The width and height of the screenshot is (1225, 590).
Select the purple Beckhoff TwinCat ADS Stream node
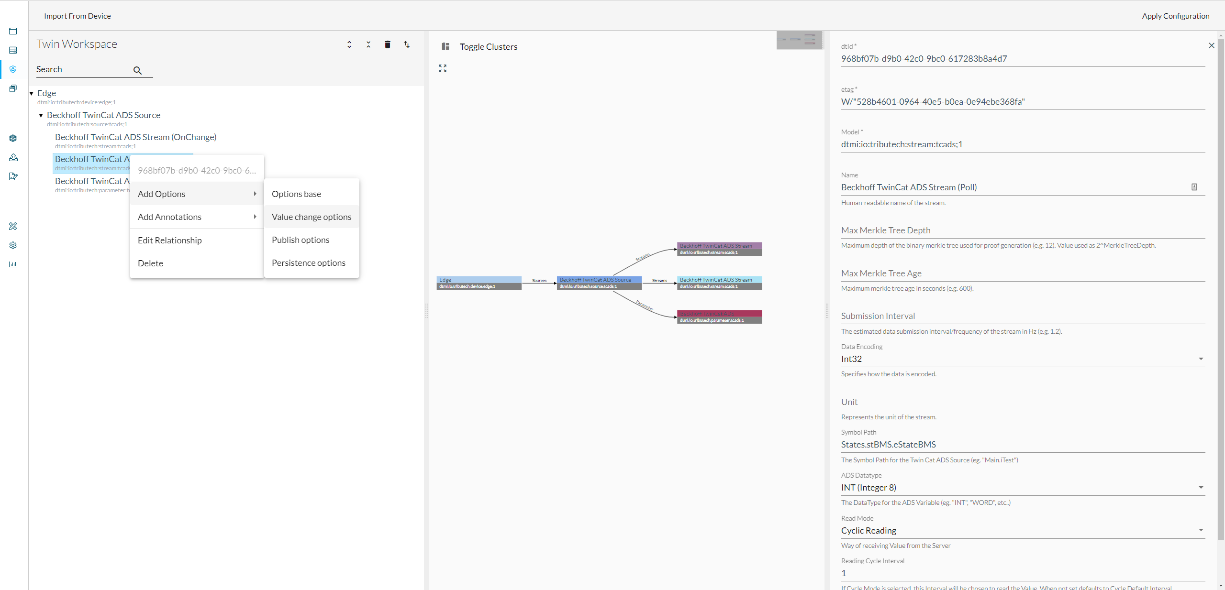720,249
